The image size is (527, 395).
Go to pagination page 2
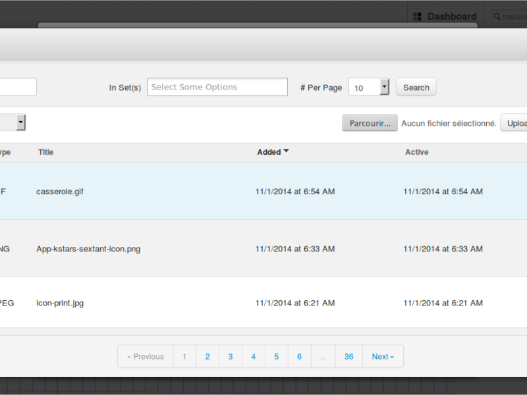(x=208, y=356)
